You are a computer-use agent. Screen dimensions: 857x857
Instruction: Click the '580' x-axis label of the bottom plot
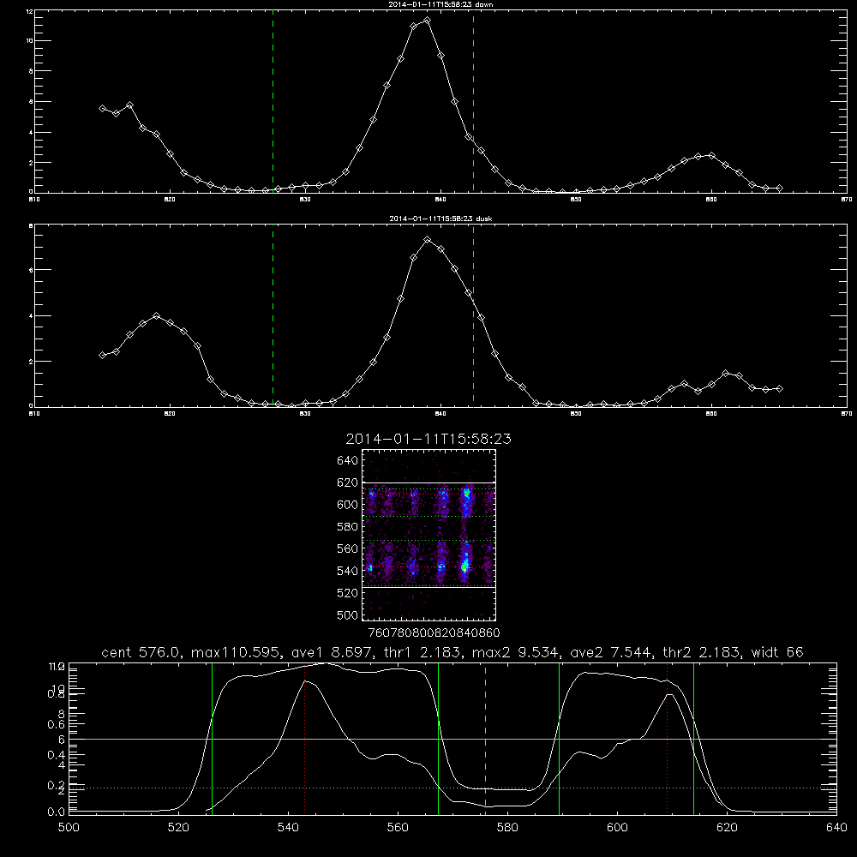pos(507,827)
